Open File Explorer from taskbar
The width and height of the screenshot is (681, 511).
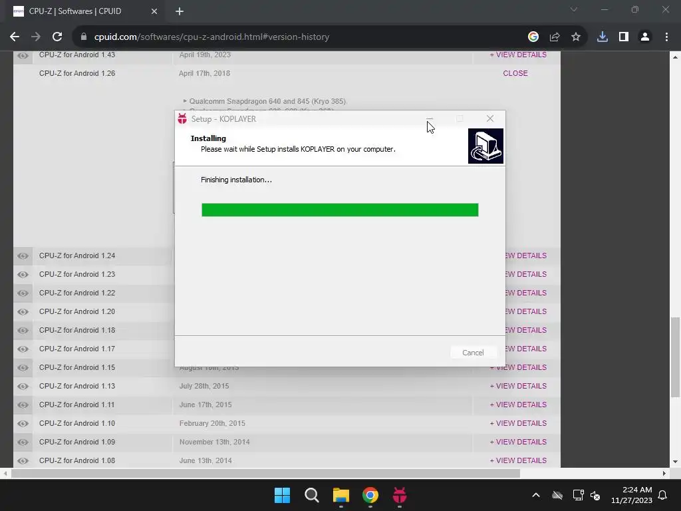pos(341,495)
